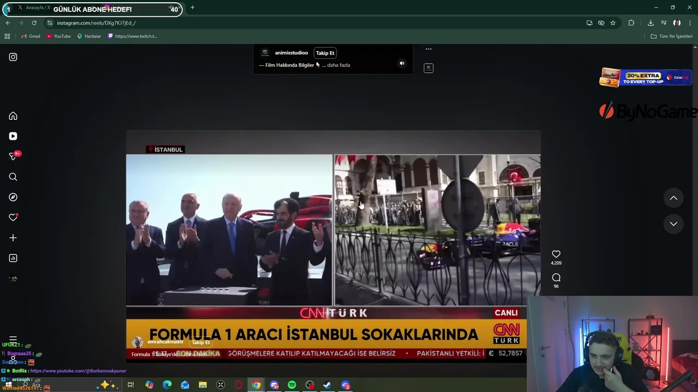Screen dimensions: 698x392
Task: Open Steam from the taskbar
Action: (x=327, y=385)
